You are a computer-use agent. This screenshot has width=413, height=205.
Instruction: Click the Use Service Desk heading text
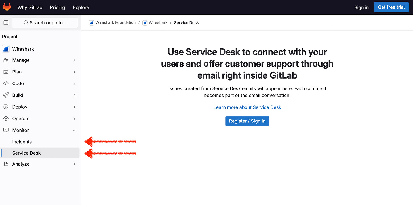pos(247,64)
